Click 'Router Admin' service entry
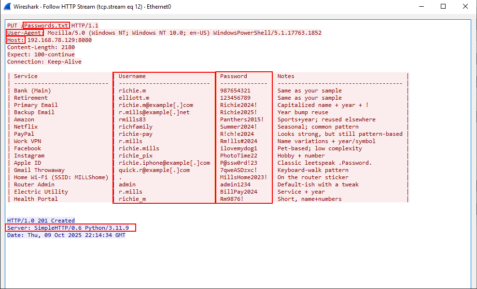Viewport: 477px width, 289px height. pos(34,184)
